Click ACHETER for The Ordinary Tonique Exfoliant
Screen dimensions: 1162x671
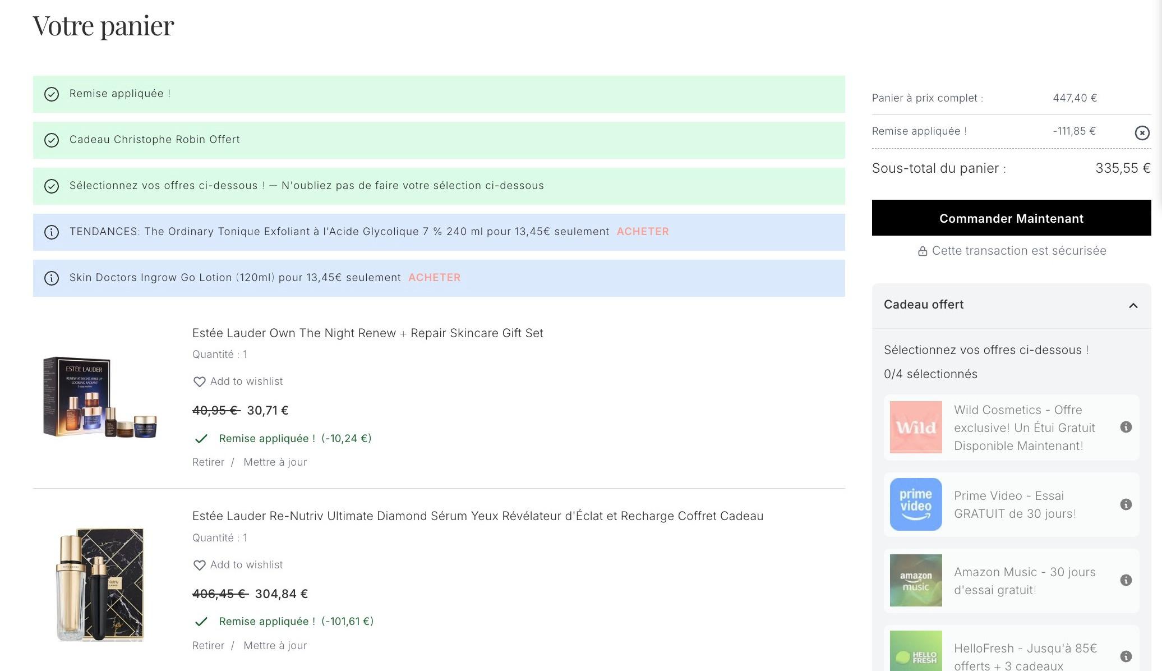643,232
